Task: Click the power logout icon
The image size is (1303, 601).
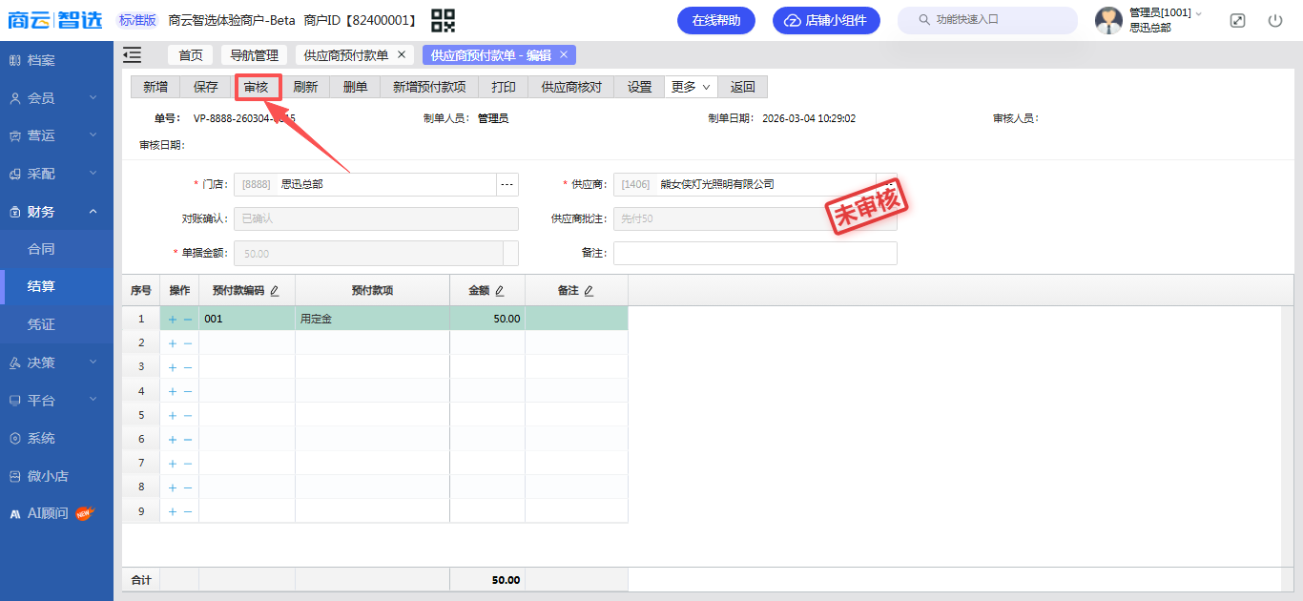Action: coord(1275,20)
